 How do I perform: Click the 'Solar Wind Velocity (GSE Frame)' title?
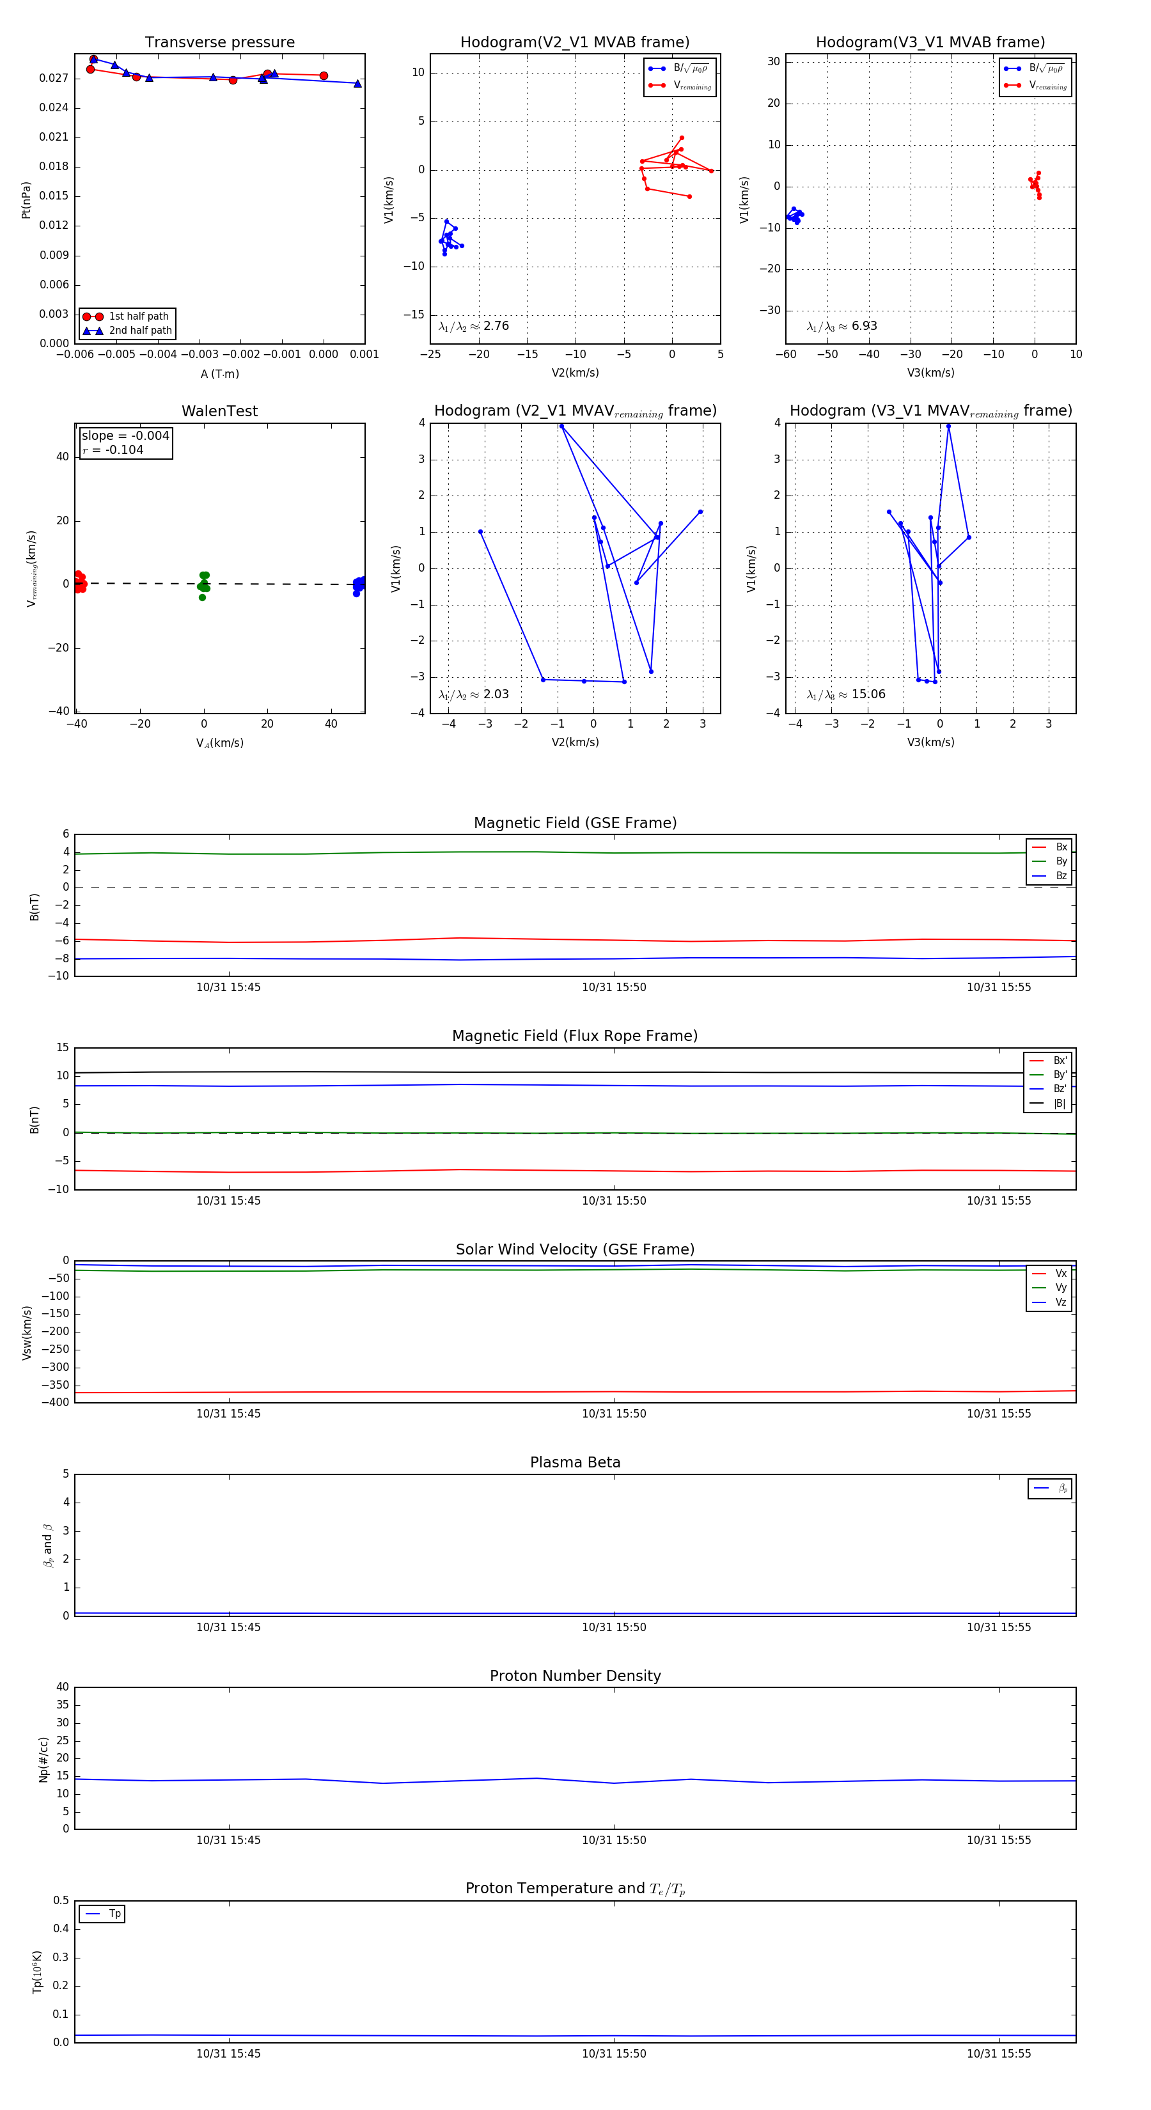click(575, 1249)
